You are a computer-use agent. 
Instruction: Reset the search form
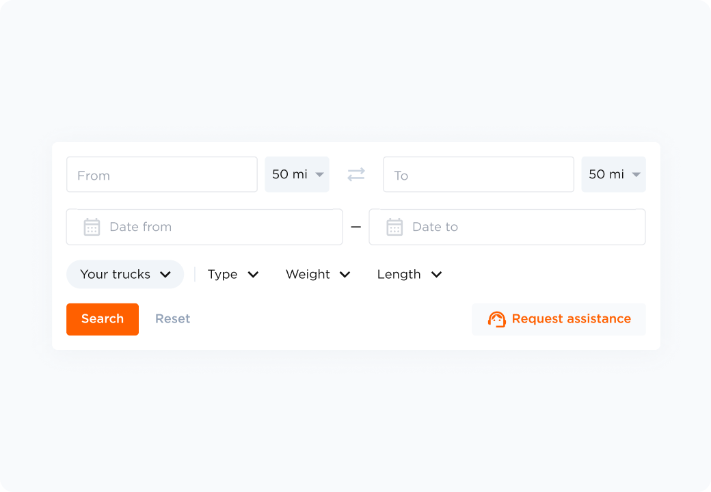(173, 319)
